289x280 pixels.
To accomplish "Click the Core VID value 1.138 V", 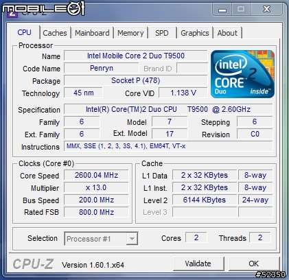I will (x=183, y=93).
